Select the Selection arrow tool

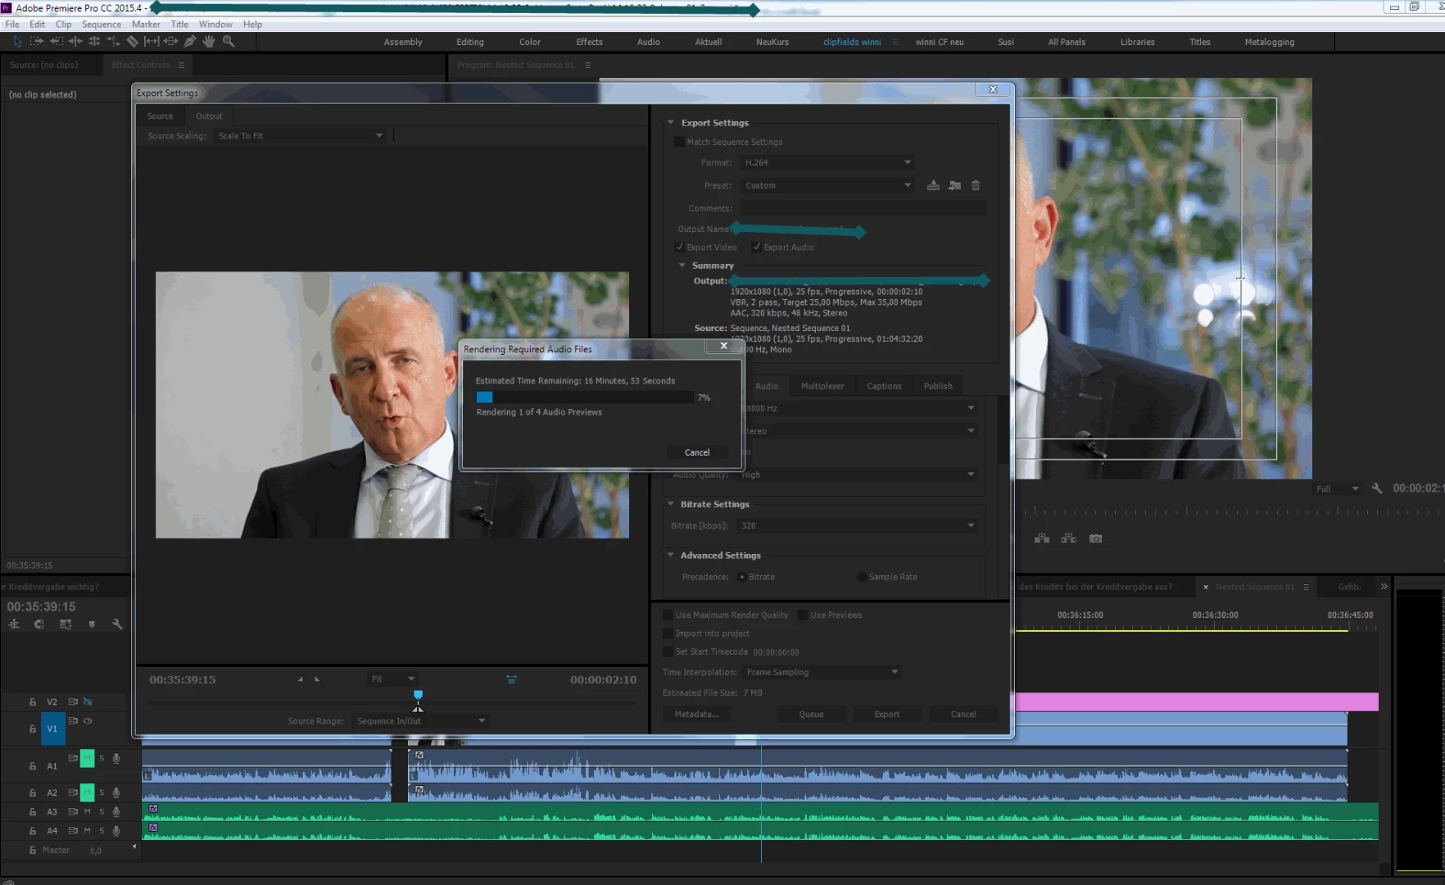point(17,41)
